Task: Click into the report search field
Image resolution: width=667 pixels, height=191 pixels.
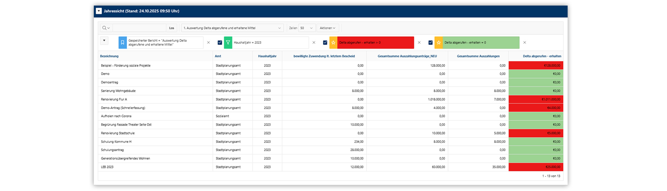Action: [139, 28]
